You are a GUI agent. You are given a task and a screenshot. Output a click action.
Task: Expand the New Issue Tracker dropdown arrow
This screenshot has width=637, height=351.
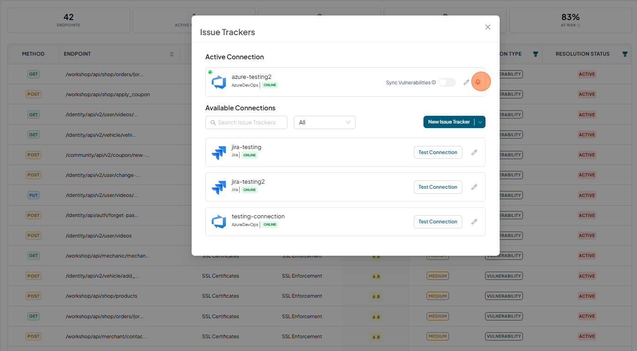click(x=480, y=122)
